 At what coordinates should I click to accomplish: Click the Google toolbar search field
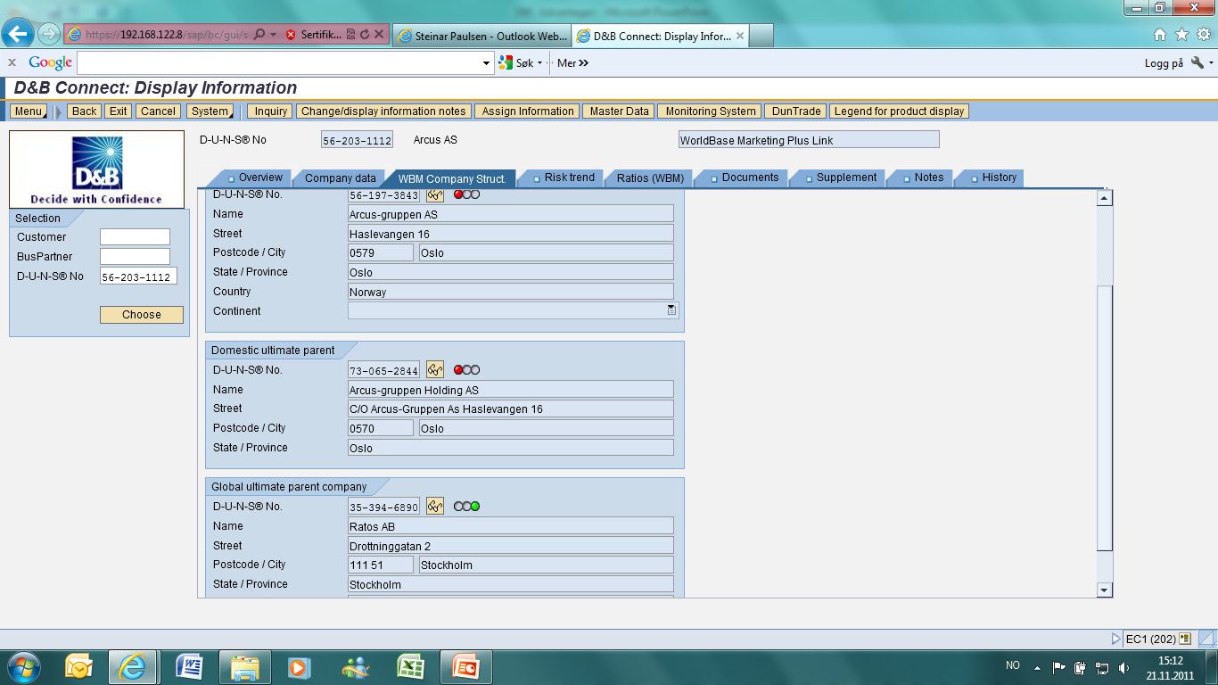279,63
